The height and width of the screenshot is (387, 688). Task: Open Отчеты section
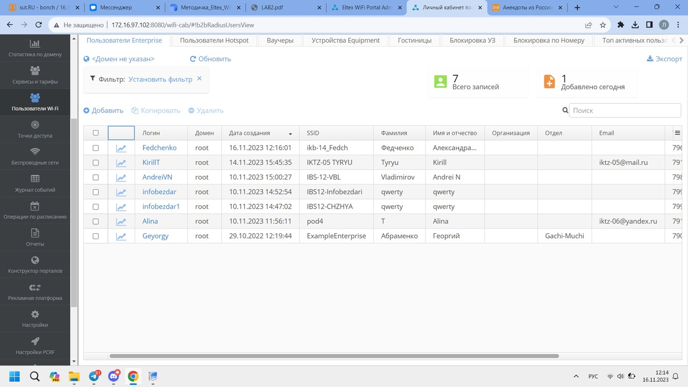[x=35, y=238]
